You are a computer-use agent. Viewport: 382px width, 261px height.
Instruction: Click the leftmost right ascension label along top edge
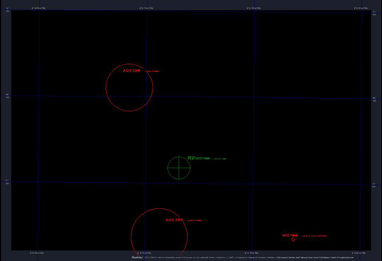38,7
